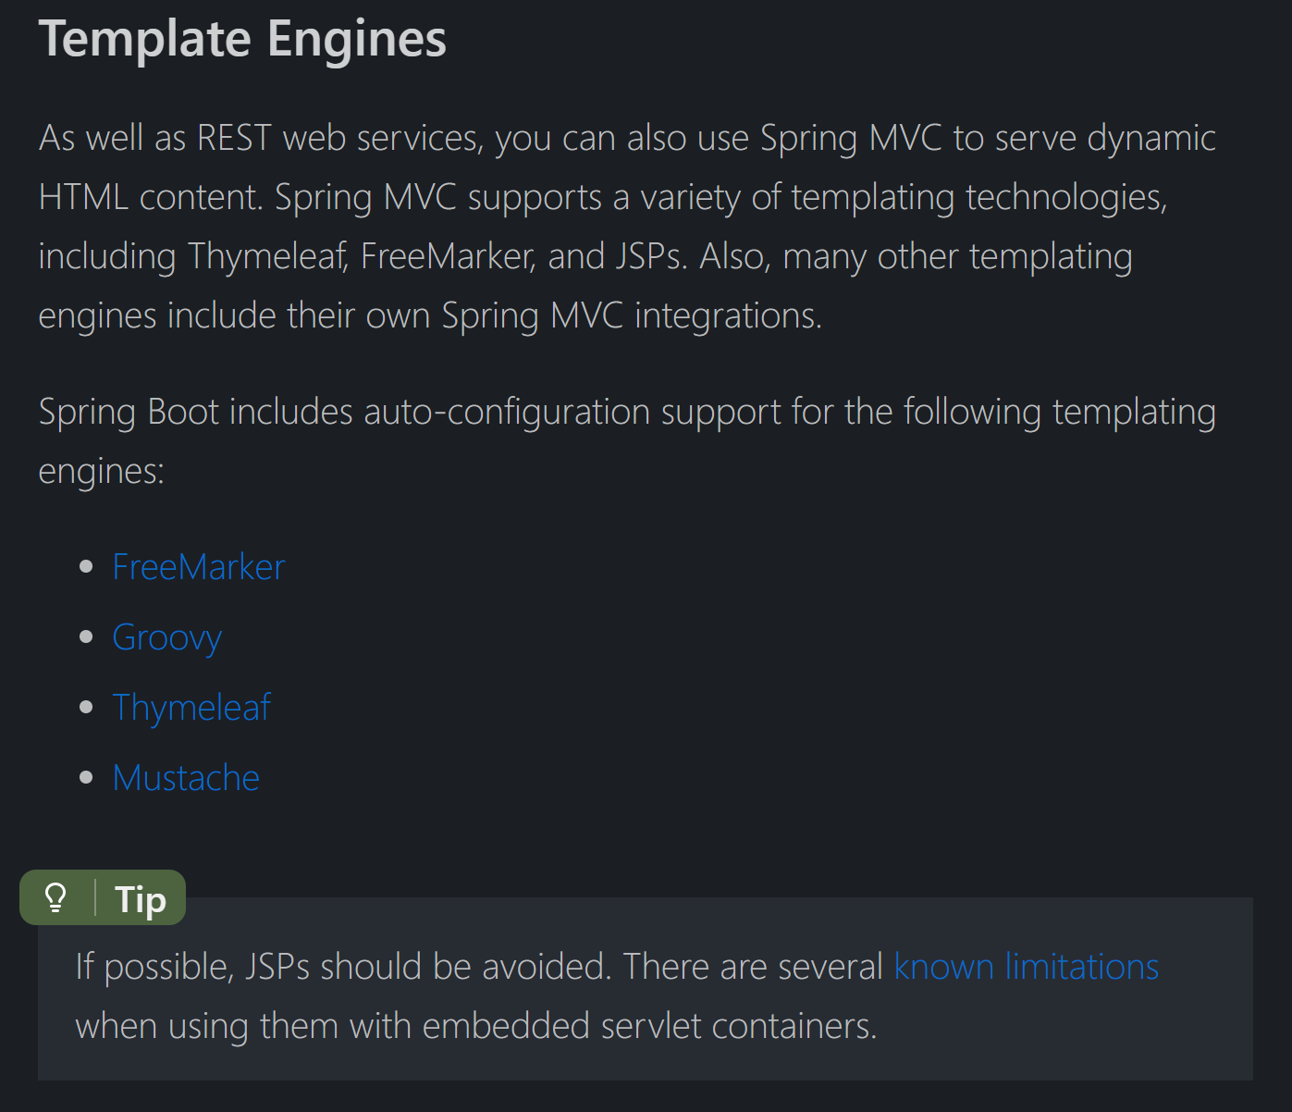The height and width of the screenshot is (1112, 1292).
Task: Click the divider between lightbulb and Tip label
Action: [95, 897]
